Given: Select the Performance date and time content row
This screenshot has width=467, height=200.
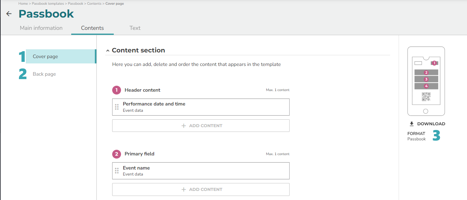Looking at the screenshot, I should point(201,107).
